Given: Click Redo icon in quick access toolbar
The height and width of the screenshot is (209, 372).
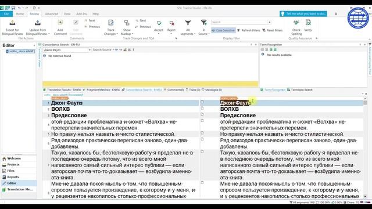Looking at the screenshot, I should (27, 8).
